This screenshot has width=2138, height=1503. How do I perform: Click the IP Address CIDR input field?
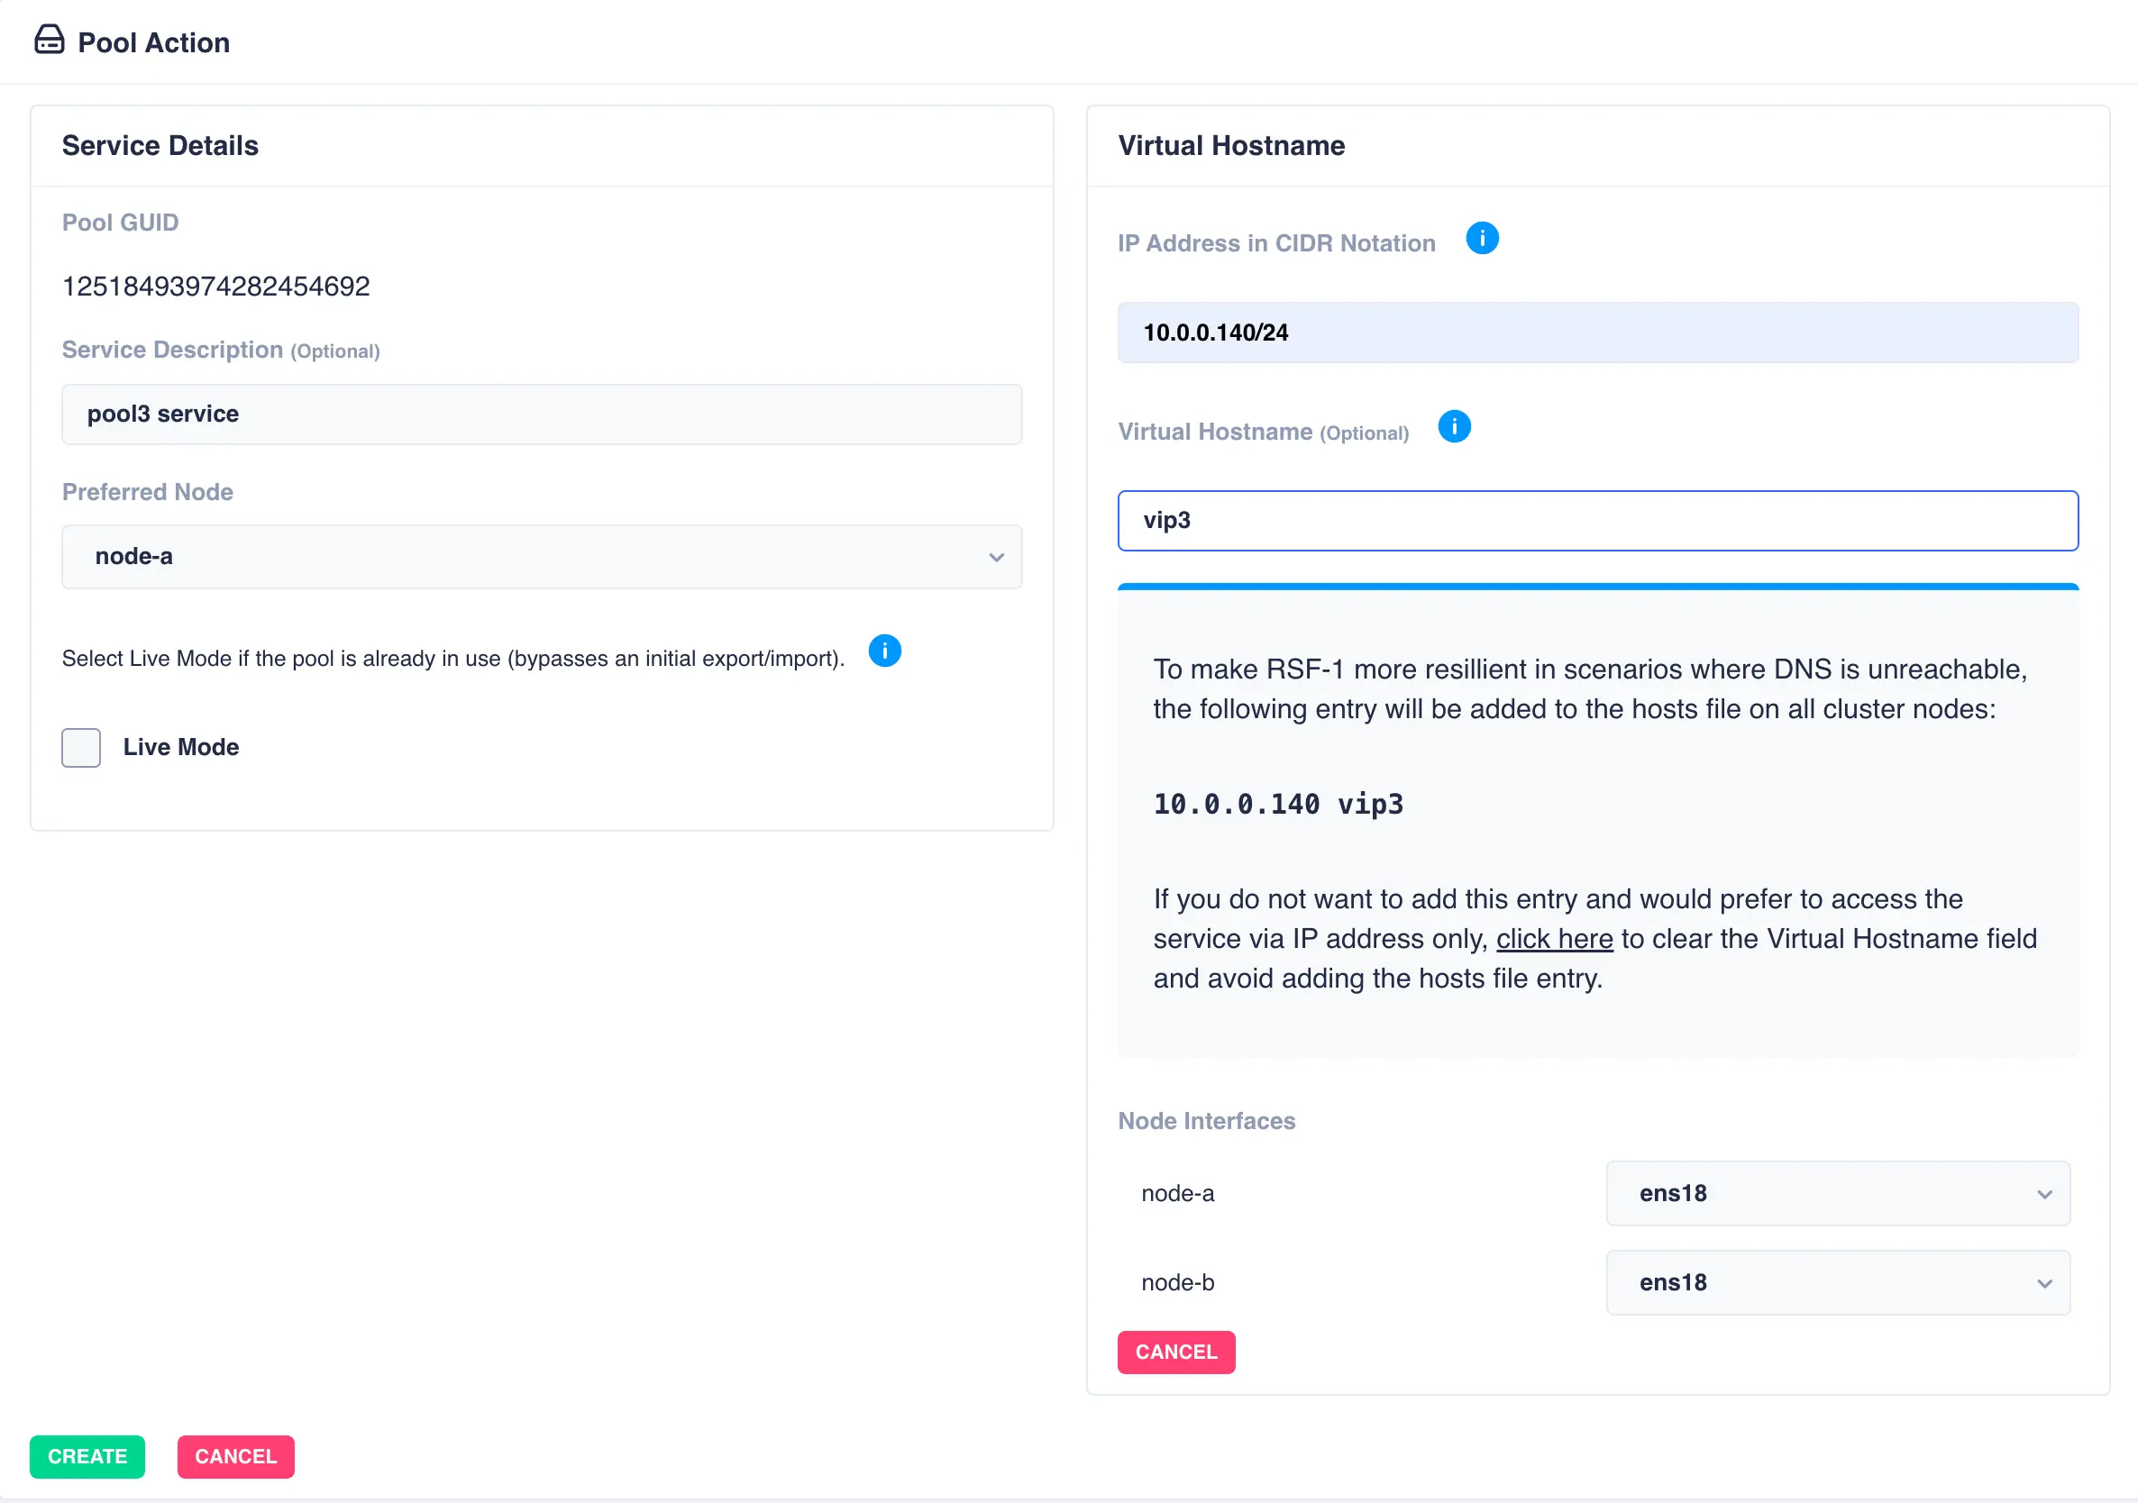(1597, 332)
